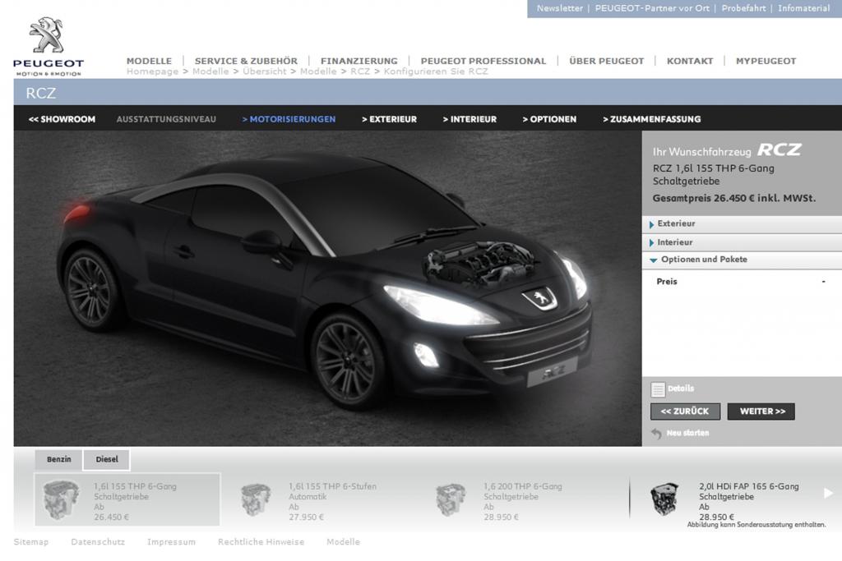
Task: Open the Interieur configuration step
Action: 470,119
